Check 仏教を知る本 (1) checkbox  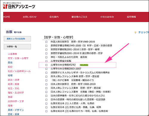(46, 103)
